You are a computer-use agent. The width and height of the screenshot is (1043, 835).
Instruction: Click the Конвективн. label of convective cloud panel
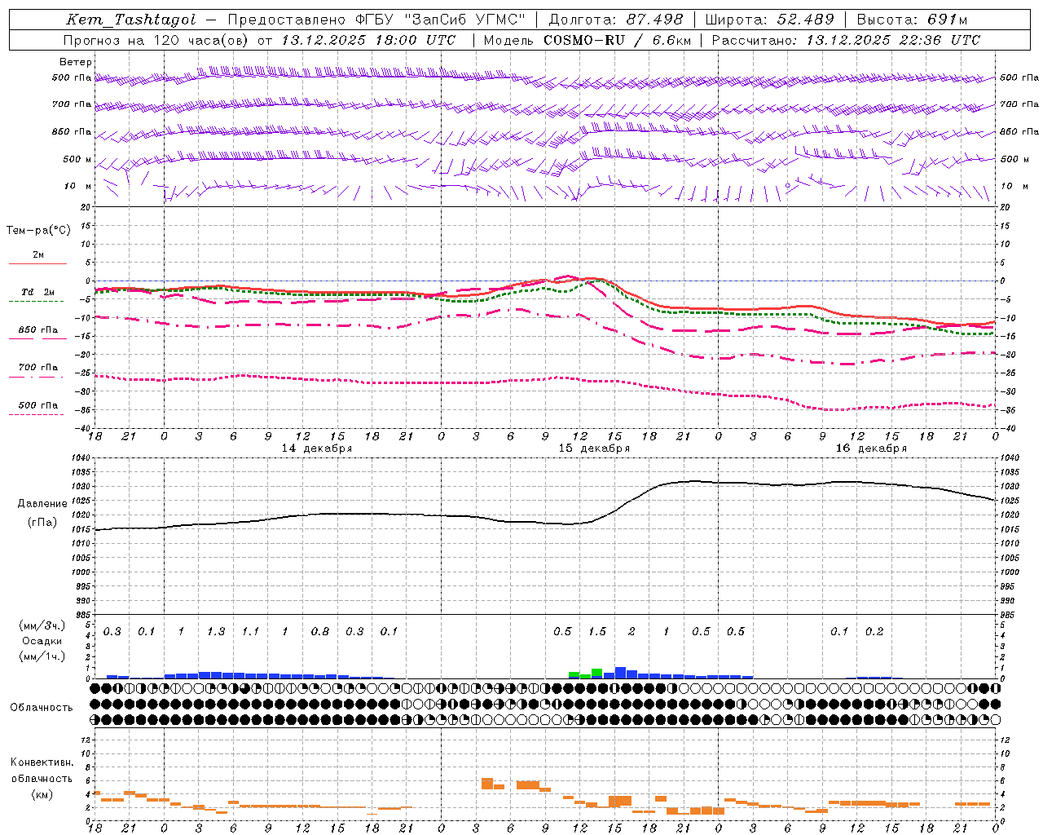tap(42, 762)
